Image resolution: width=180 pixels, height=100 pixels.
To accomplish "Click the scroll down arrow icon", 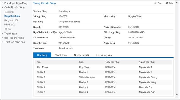I will 177,94.
